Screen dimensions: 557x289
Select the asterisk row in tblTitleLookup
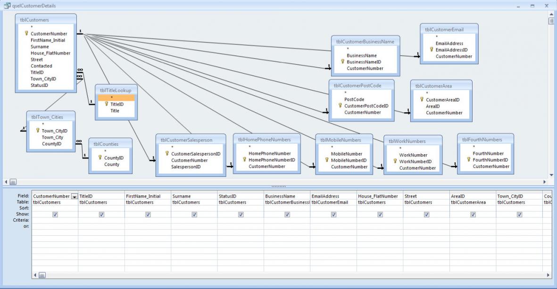[116, 98]
